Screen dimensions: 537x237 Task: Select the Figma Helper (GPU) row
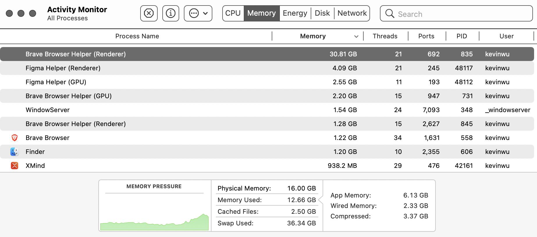coord(175,82)
